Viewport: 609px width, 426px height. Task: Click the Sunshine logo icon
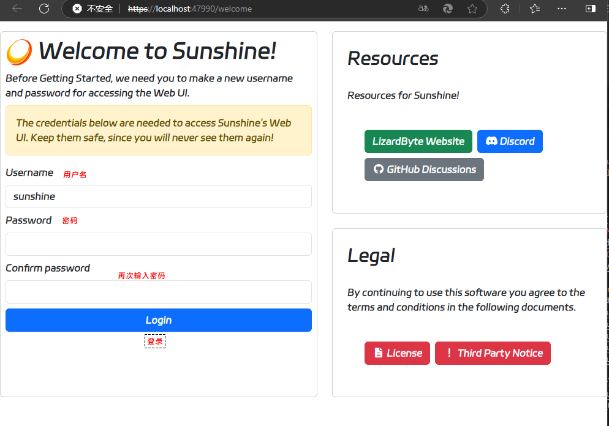20,52
